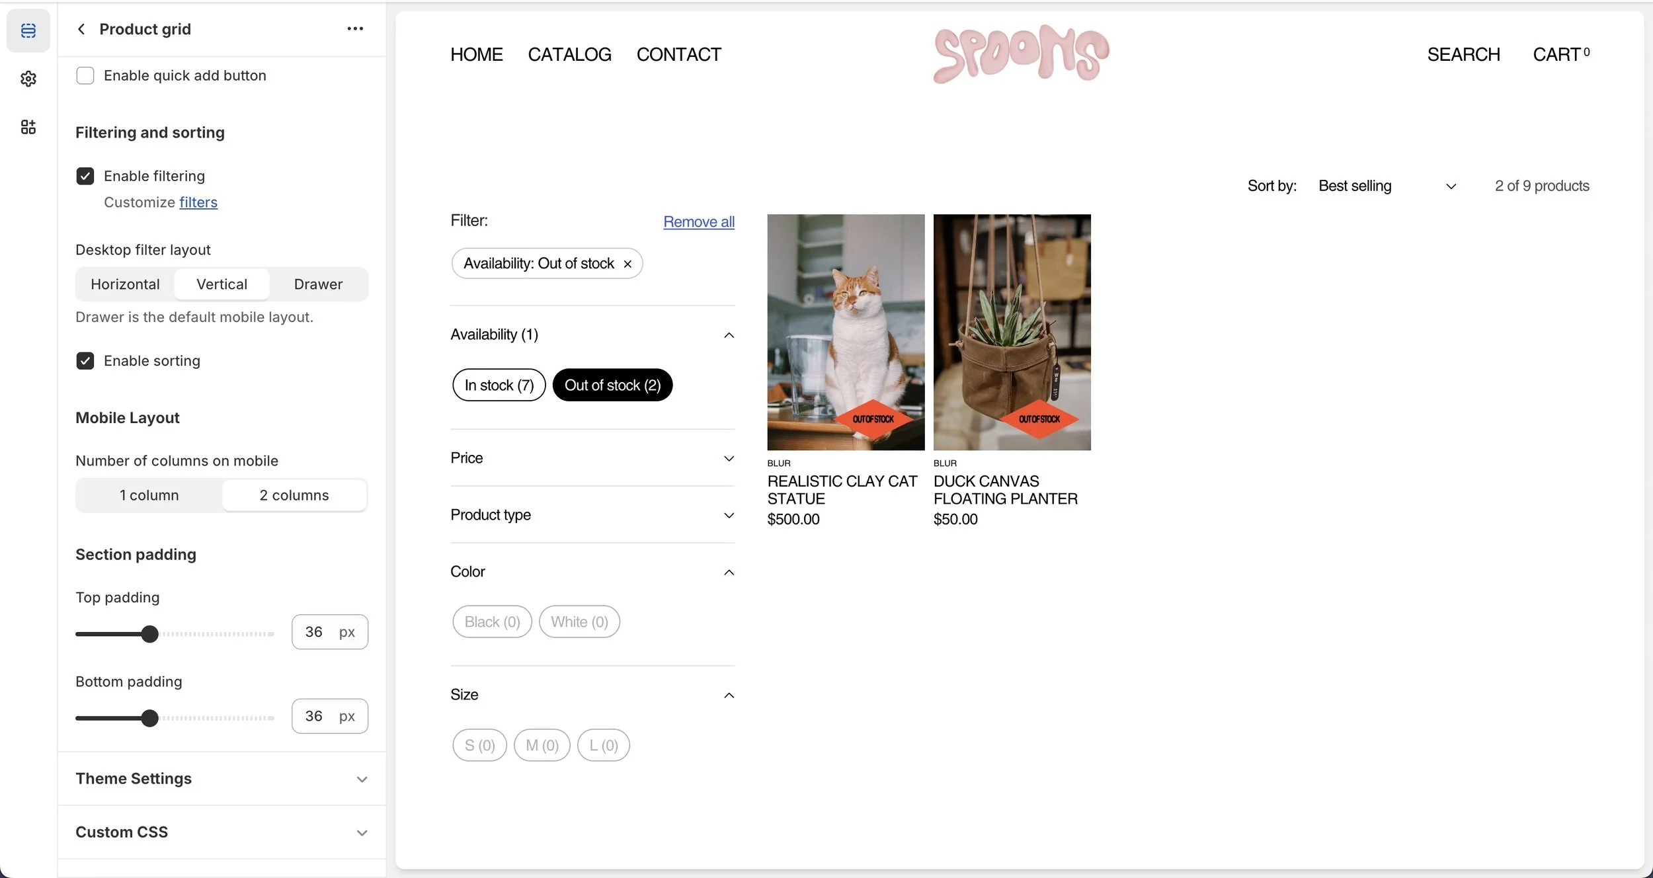Open the app embeds icon in sidebar
Image resolution: width=1653 pixels, height=878 pixels.
tap(28, 127)
